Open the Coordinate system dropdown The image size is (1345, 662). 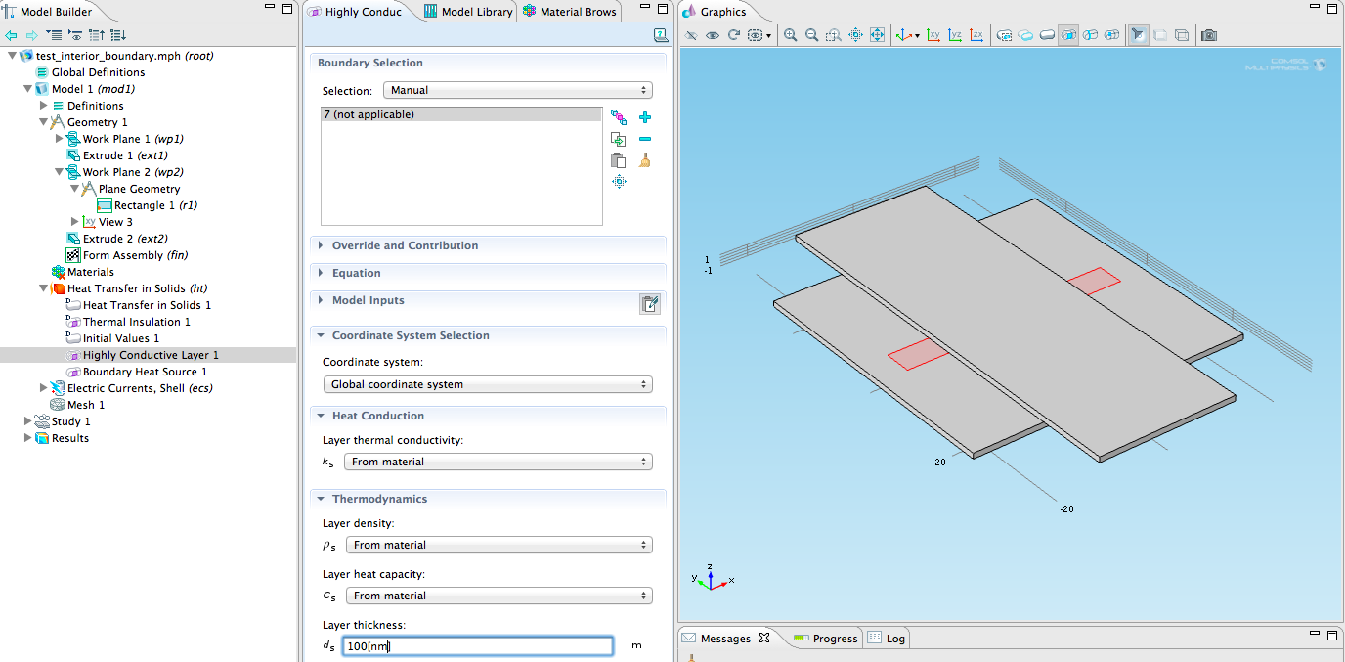[487, 384]
